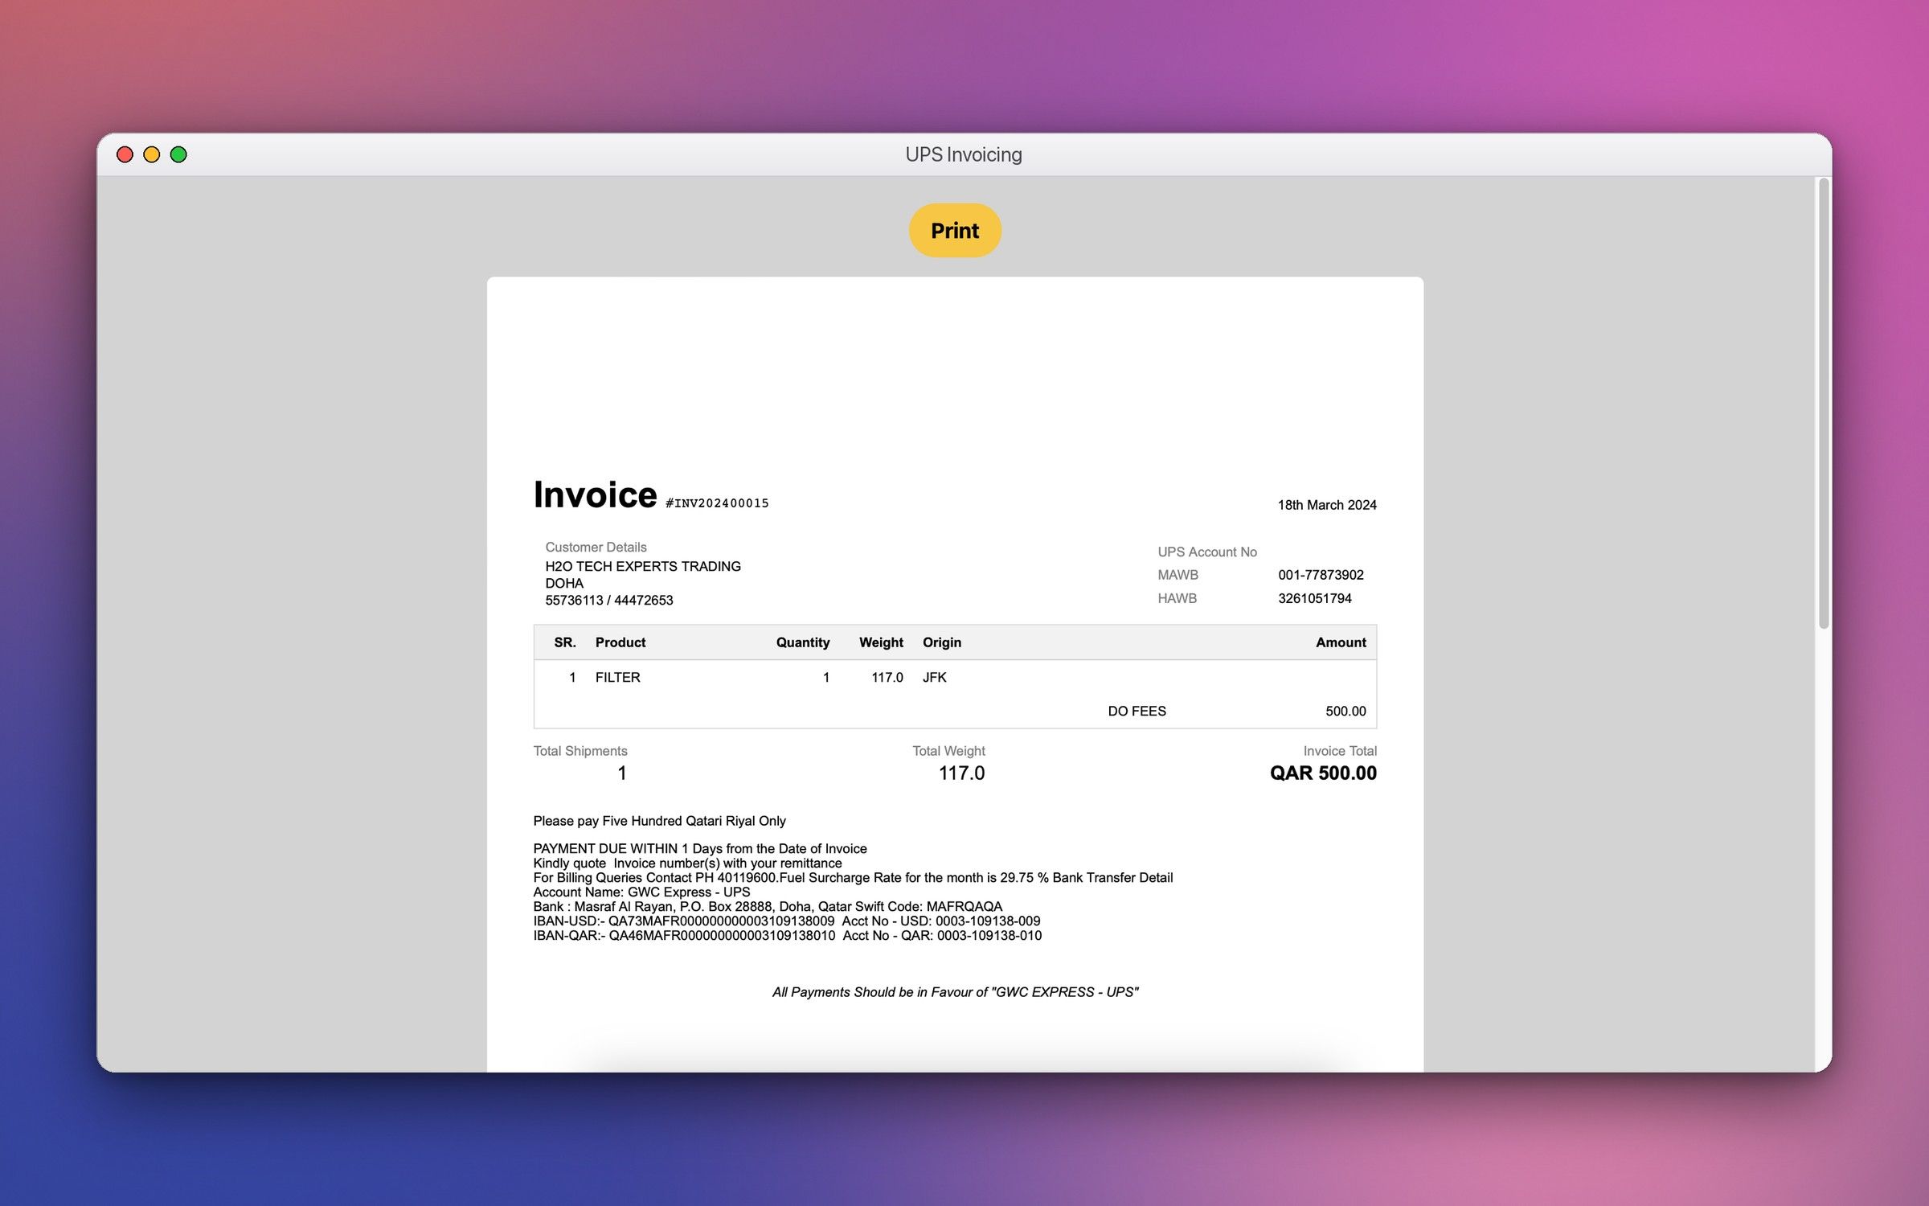The height and width of the screenshot is (1206, 1929).
Task: Click the Account Name: GWC Express - UPS line
Action: pyautogui.click(x=641, y=892)
